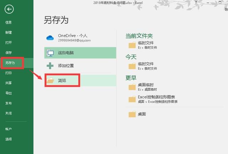Open 临时文件 listed under 今天
This screenshot has width=228, height=154.
[146, 64]
